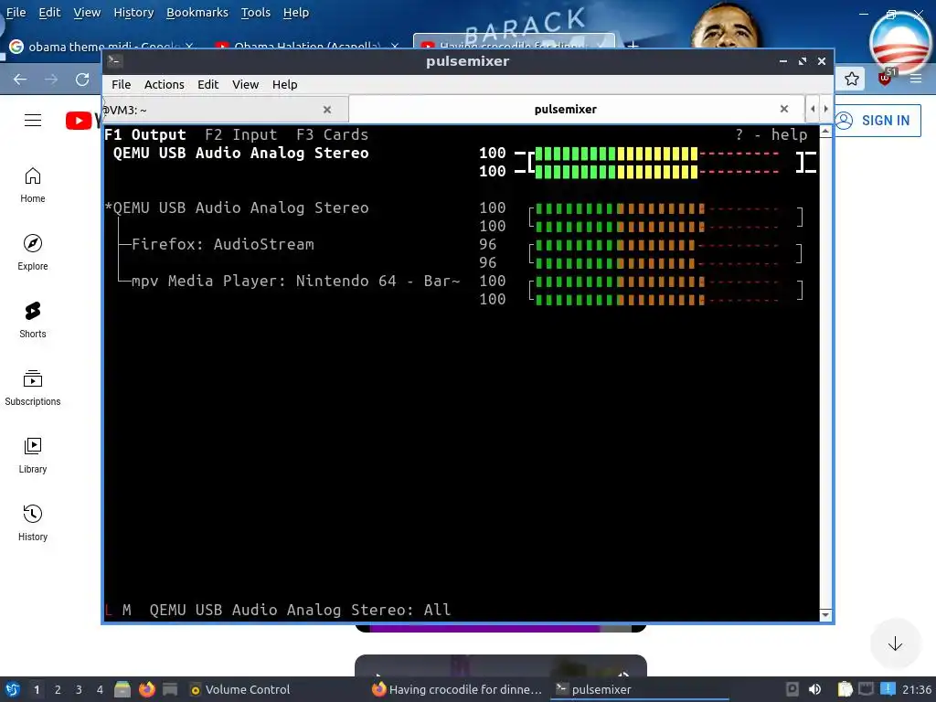Screen dimensions: 936x702
Task: Open a new Firefox tab
Action: point(633,45)
